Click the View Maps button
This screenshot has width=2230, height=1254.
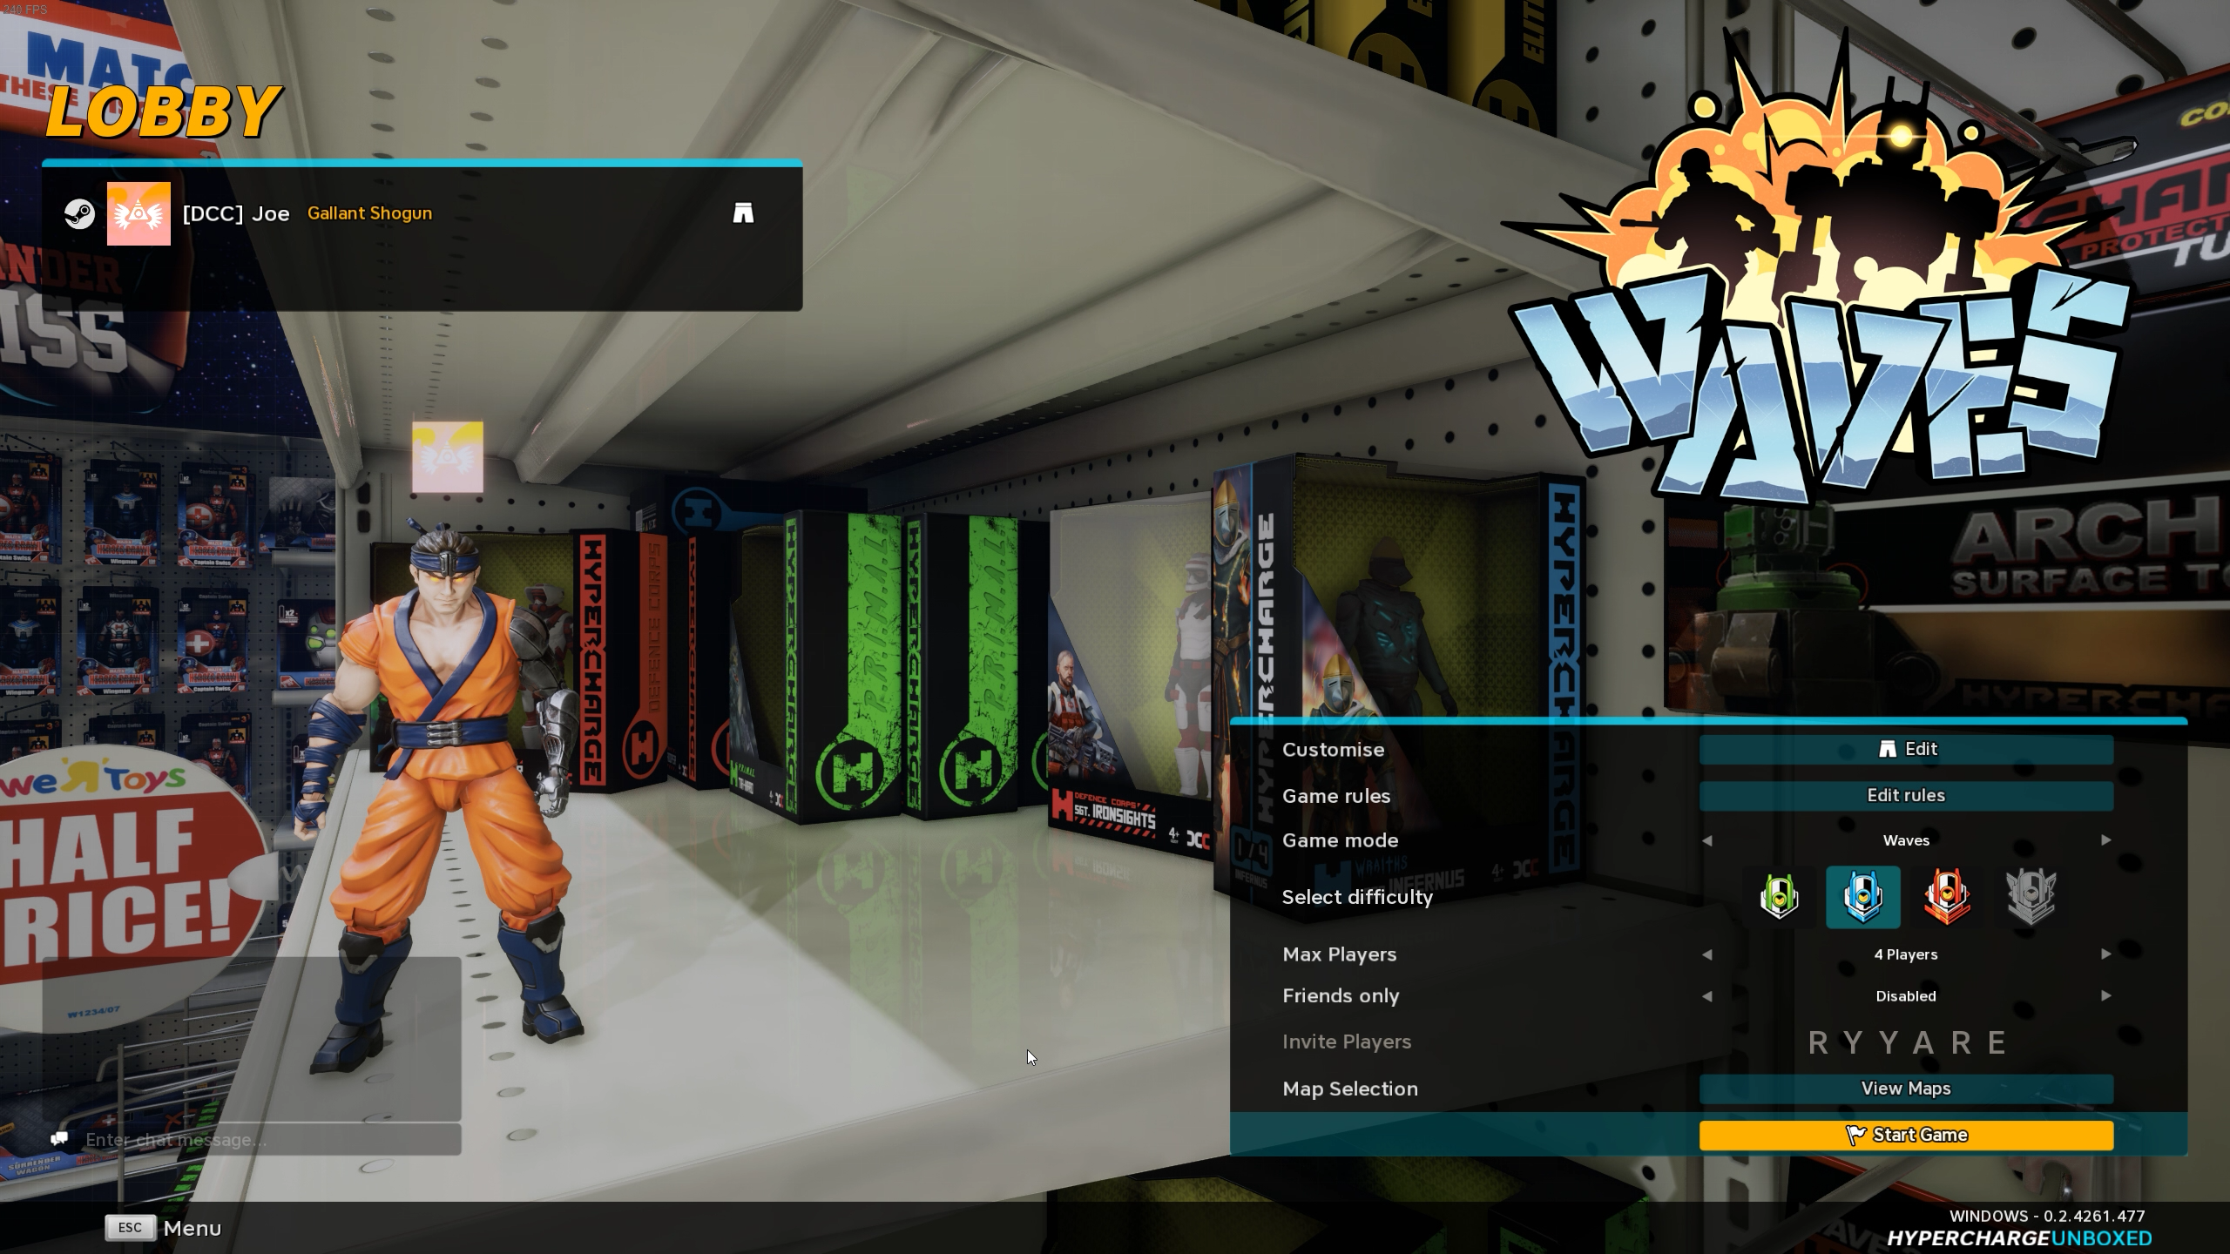tap(1905, 1089)
